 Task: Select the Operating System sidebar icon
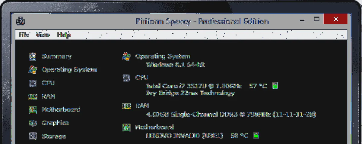[x=33, y=70]
